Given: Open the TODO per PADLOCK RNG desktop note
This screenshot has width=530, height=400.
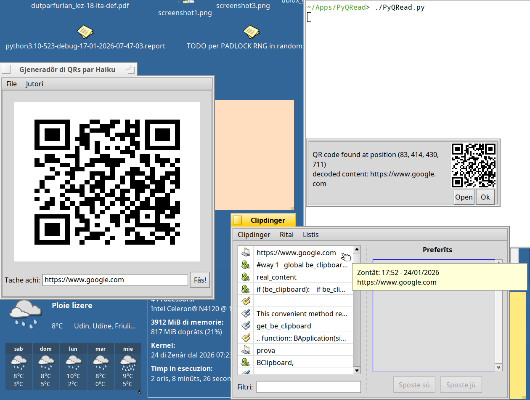Looking at the screenshot, I should (251, 32).
